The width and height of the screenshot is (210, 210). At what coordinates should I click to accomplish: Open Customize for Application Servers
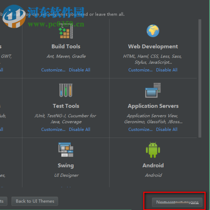coord(140,129)
